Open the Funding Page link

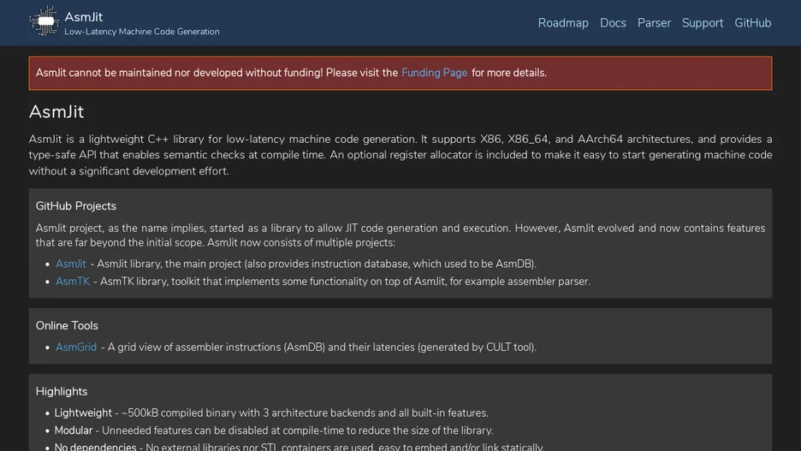[x=434, y=73]
